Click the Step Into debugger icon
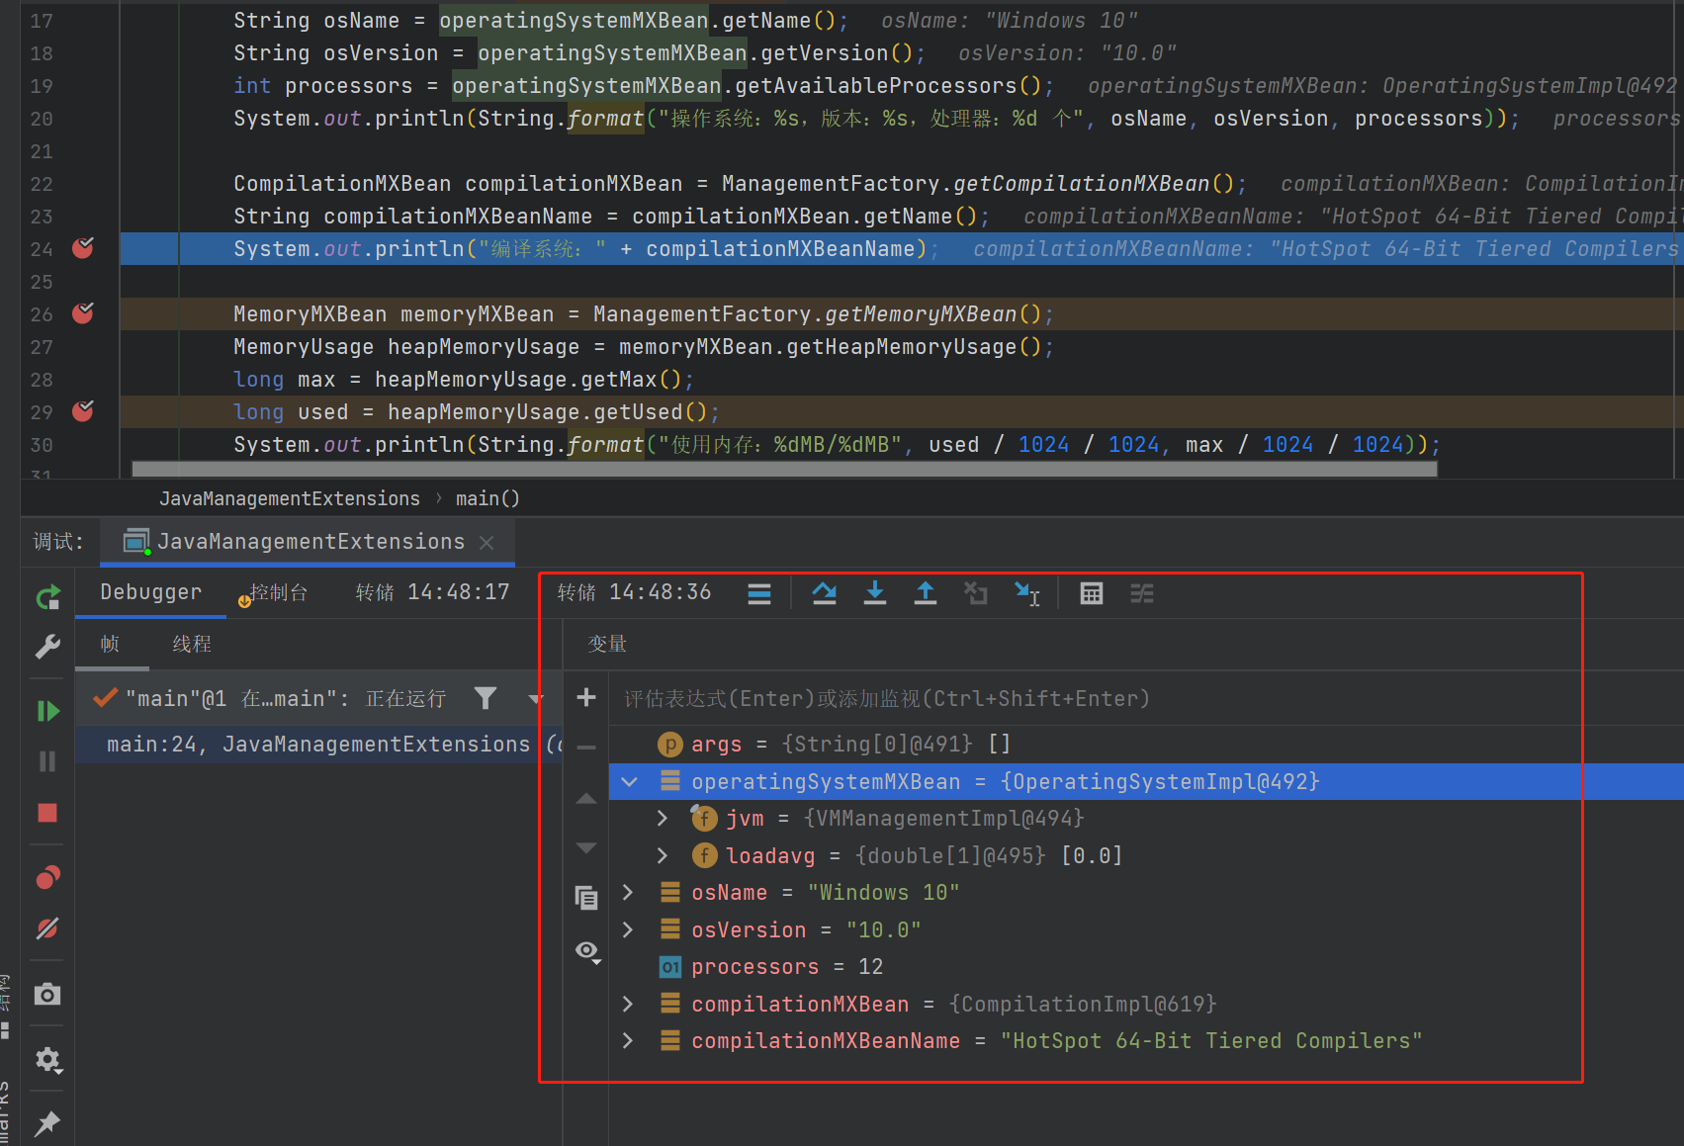The image size is (1684, 1146). tap(875, 592)
